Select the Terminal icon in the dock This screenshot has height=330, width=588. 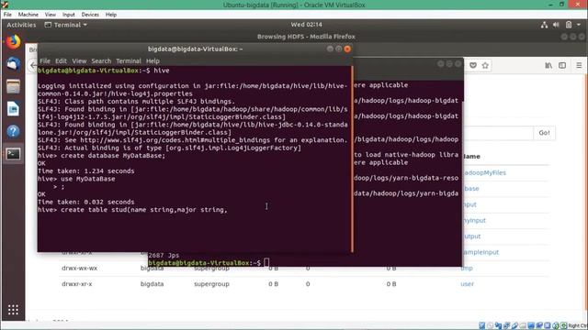tap(13, 154)
